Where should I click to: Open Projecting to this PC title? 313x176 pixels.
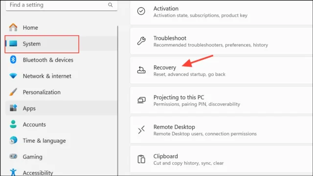[179, 97]
